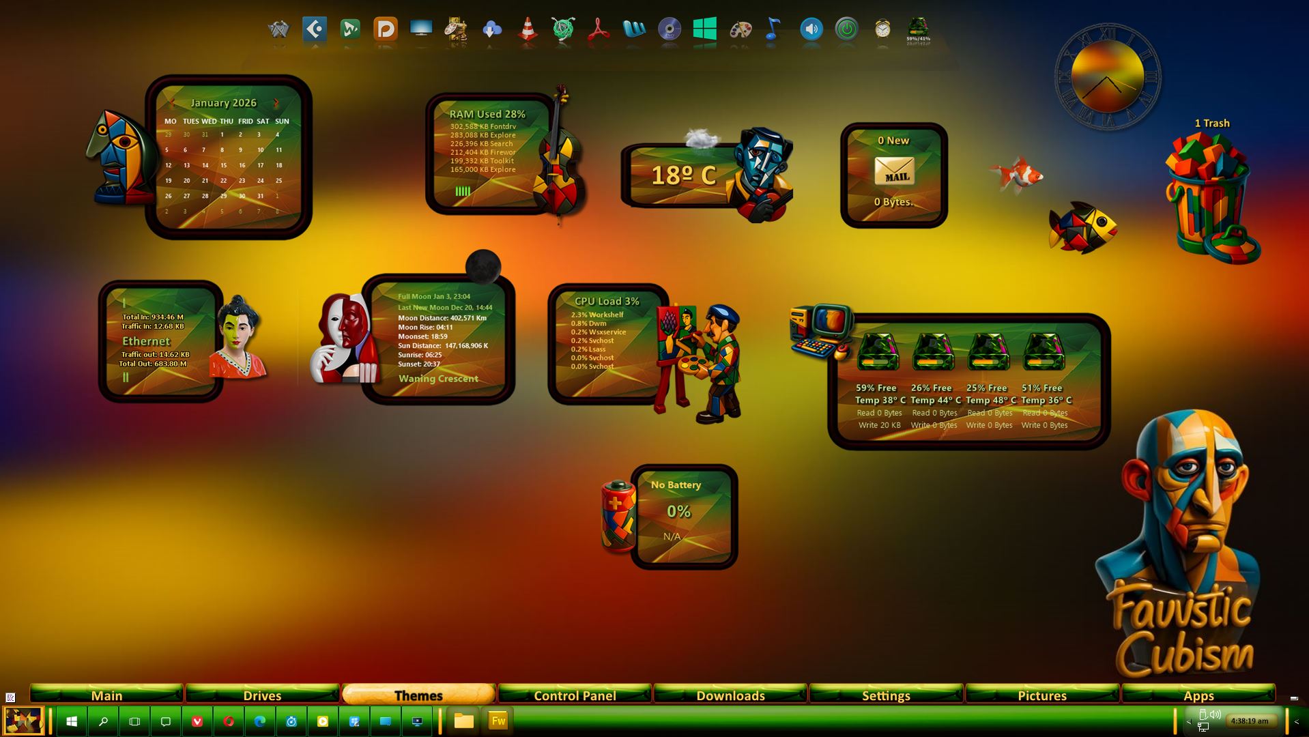
Task: Click the Mail envelope widget icon
Action: pyautogui.click(x=894, y=171)
